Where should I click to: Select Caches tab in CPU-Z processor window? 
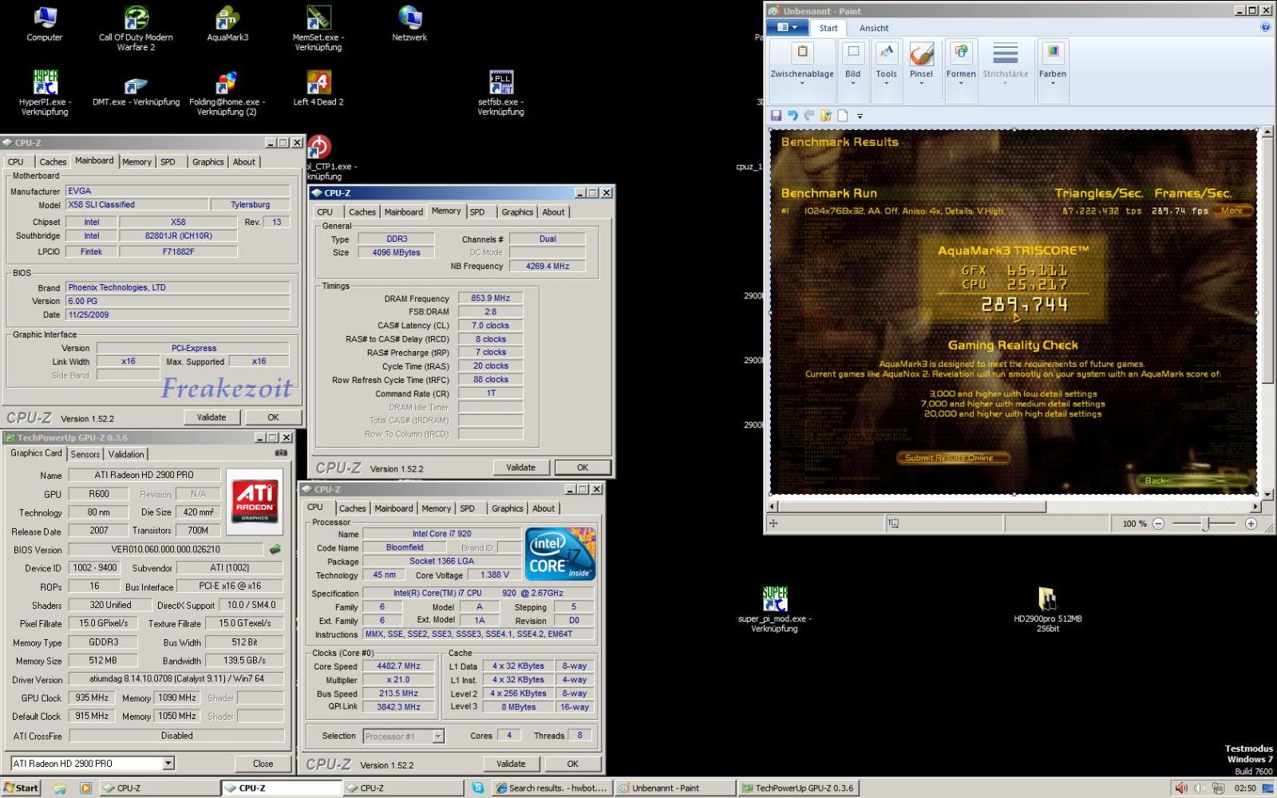pos(352,508)
